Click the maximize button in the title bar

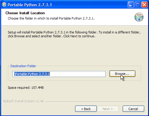[x=137, y=4]
